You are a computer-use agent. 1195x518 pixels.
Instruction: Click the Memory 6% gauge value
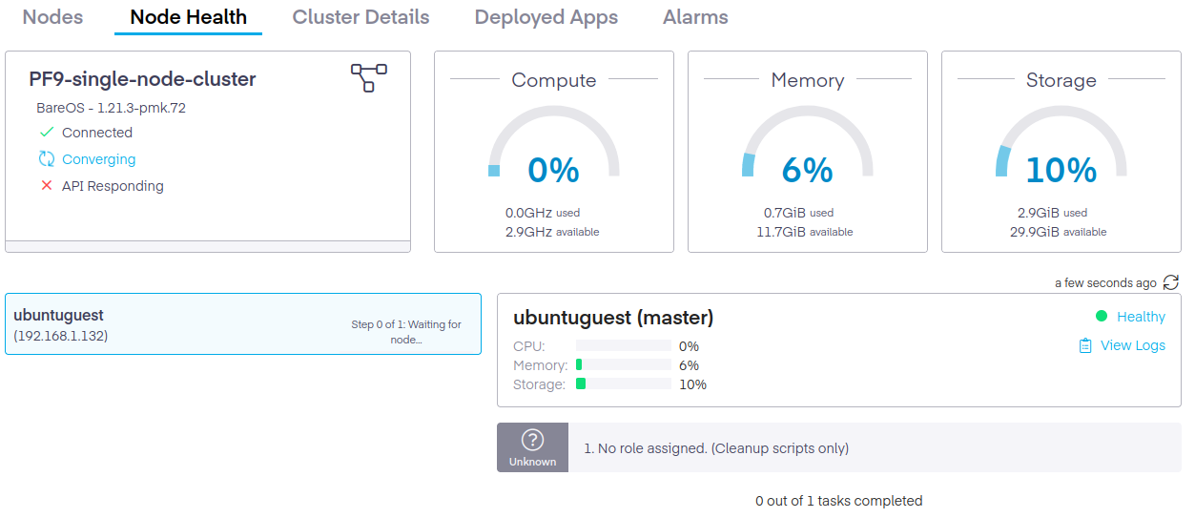pyautogui.click(x=808, y=170)
